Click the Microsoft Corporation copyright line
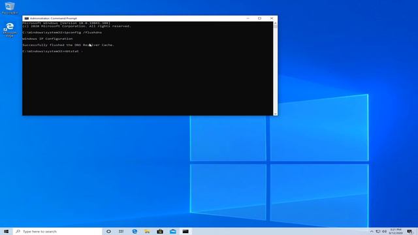This screenshot has height=235, width=418. point(76,26)
